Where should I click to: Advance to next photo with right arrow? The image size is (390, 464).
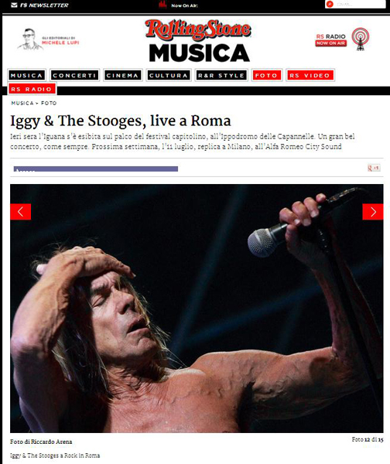tap(373, 212)
